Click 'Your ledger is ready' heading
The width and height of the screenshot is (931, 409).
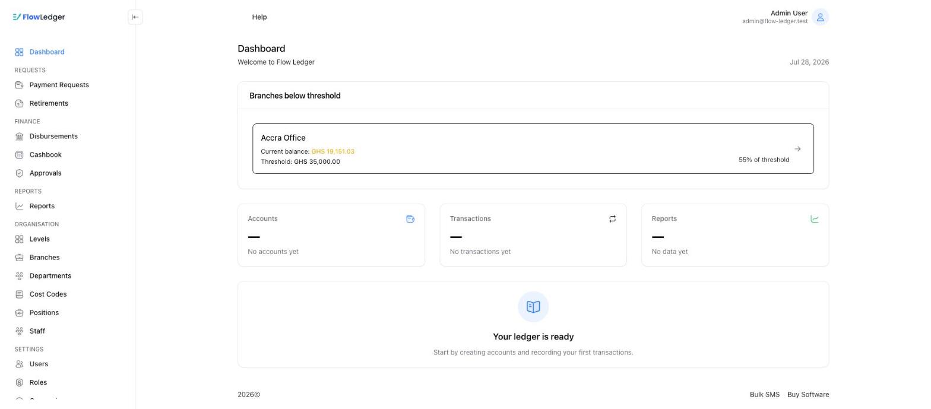coord(533,337)
